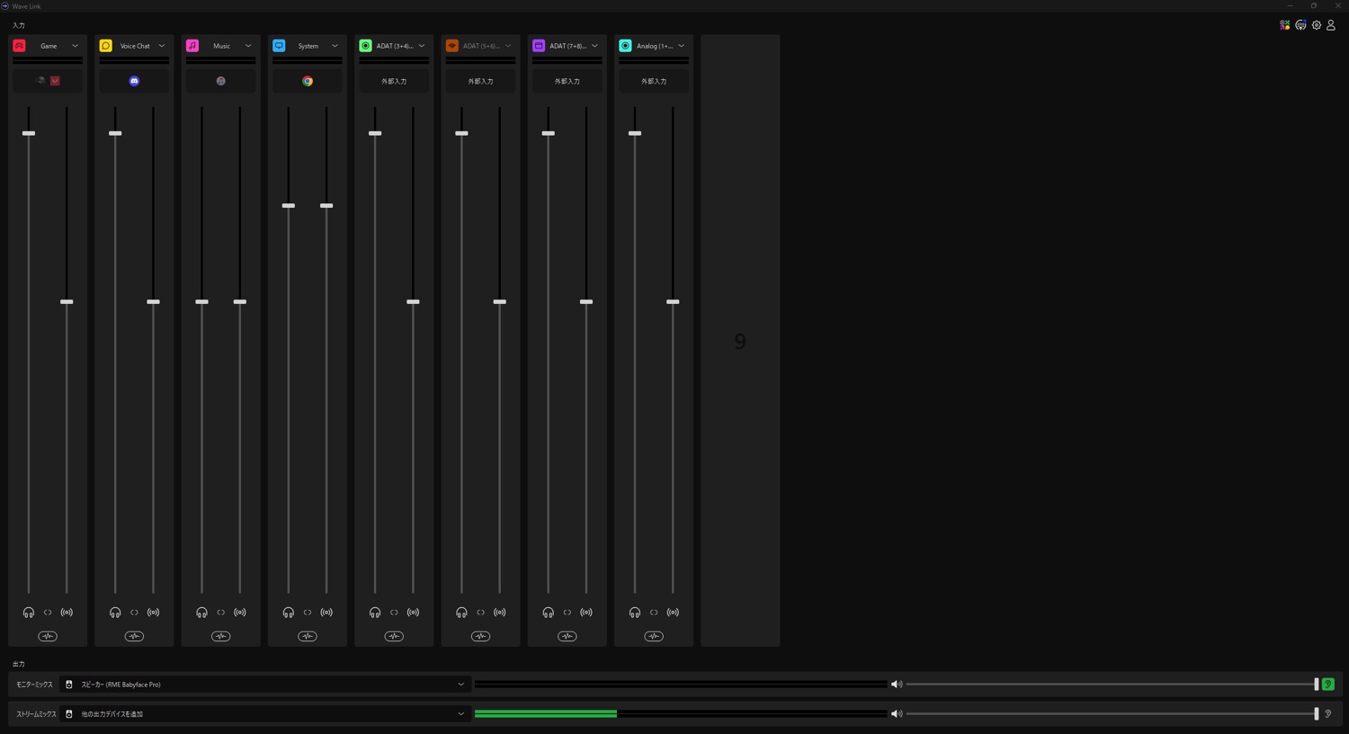
Task: Click the Discord app icon in Voice Chat
Action: pyautogui.click(x=134, y=81)
